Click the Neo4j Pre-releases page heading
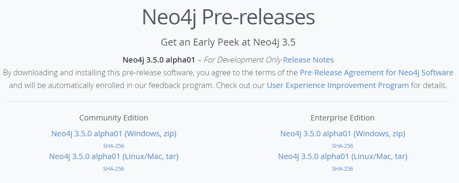459x183 pixels. (x=228, y=18)
